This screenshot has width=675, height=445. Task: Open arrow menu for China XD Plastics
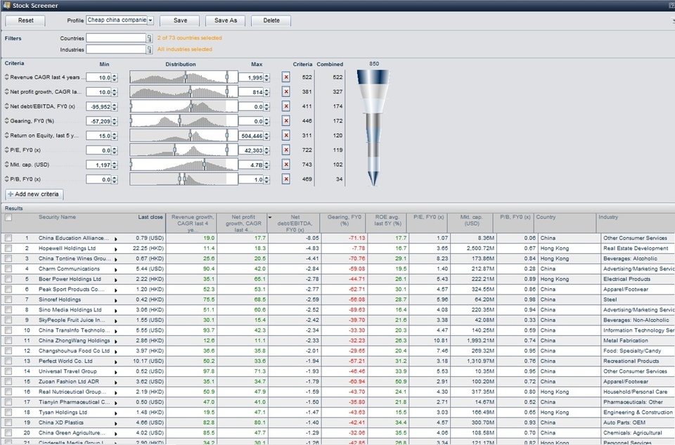(116, 423)
